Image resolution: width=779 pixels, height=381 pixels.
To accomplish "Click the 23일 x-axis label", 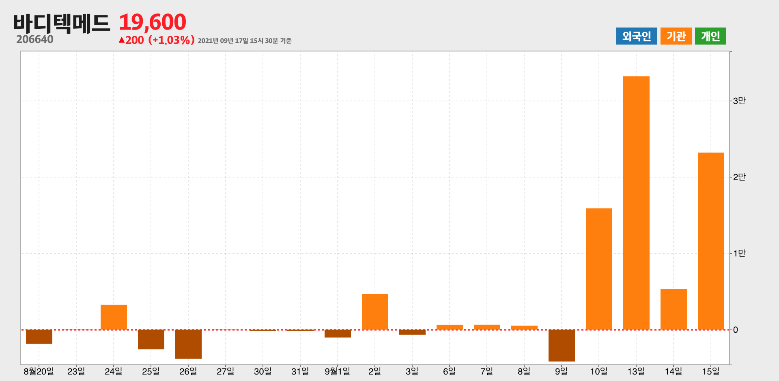I will [76, 371].
